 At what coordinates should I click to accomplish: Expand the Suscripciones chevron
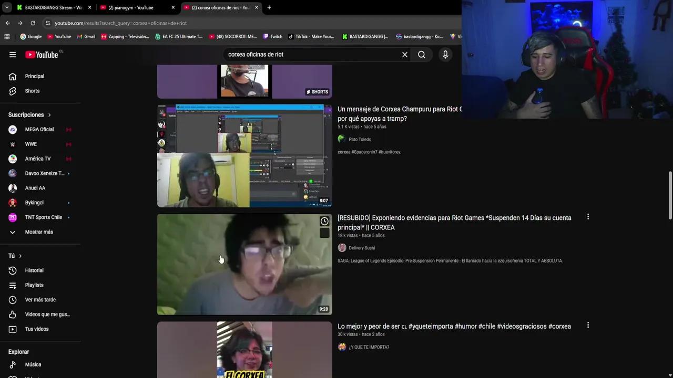(x=49, y=114)
